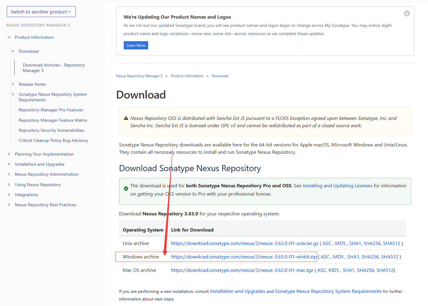Open SHA1 checksum for Mac OS archive

349,270
